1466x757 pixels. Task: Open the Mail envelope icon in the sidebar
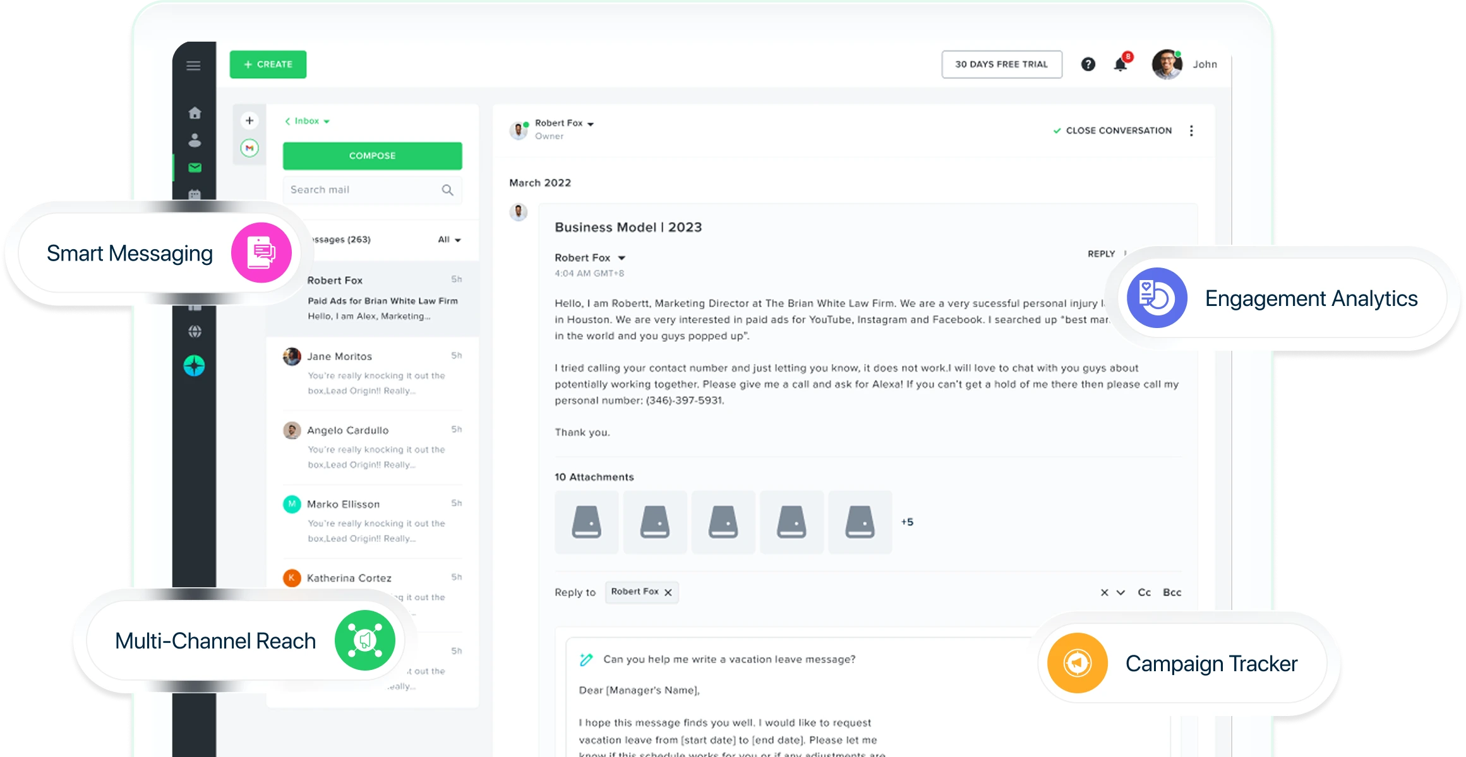click(195, 168)
